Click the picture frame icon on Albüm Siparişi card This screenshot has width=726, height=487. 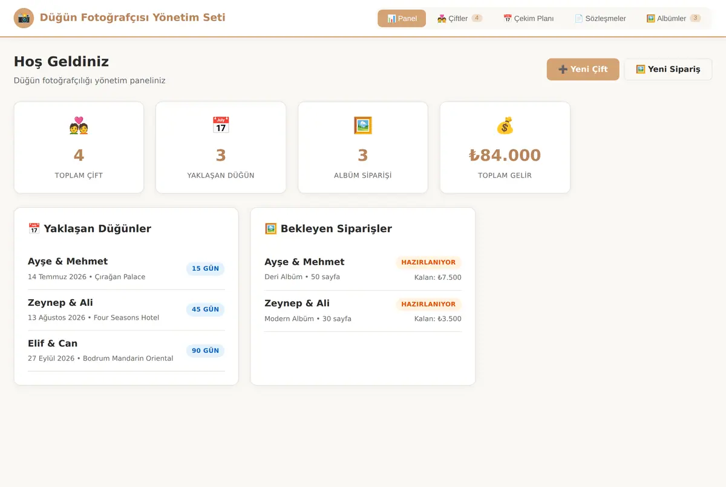(x=363, y=126)
